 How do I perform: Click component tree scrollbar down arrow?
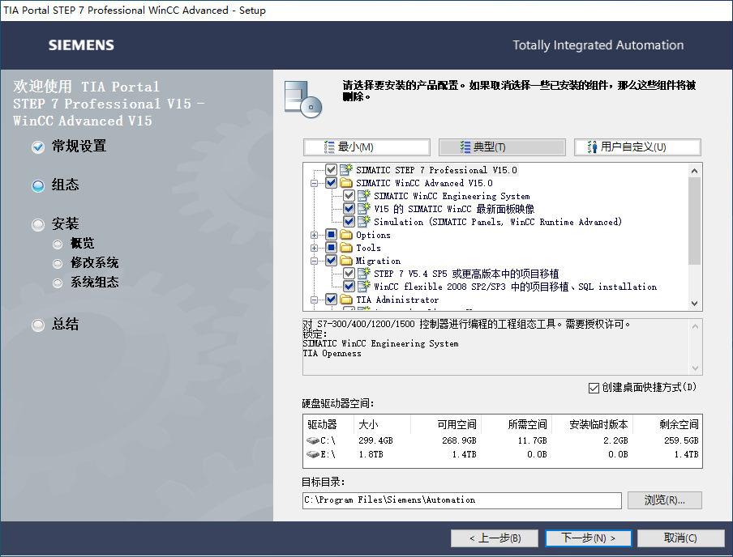pyautogui.click(x=695, y=304)
